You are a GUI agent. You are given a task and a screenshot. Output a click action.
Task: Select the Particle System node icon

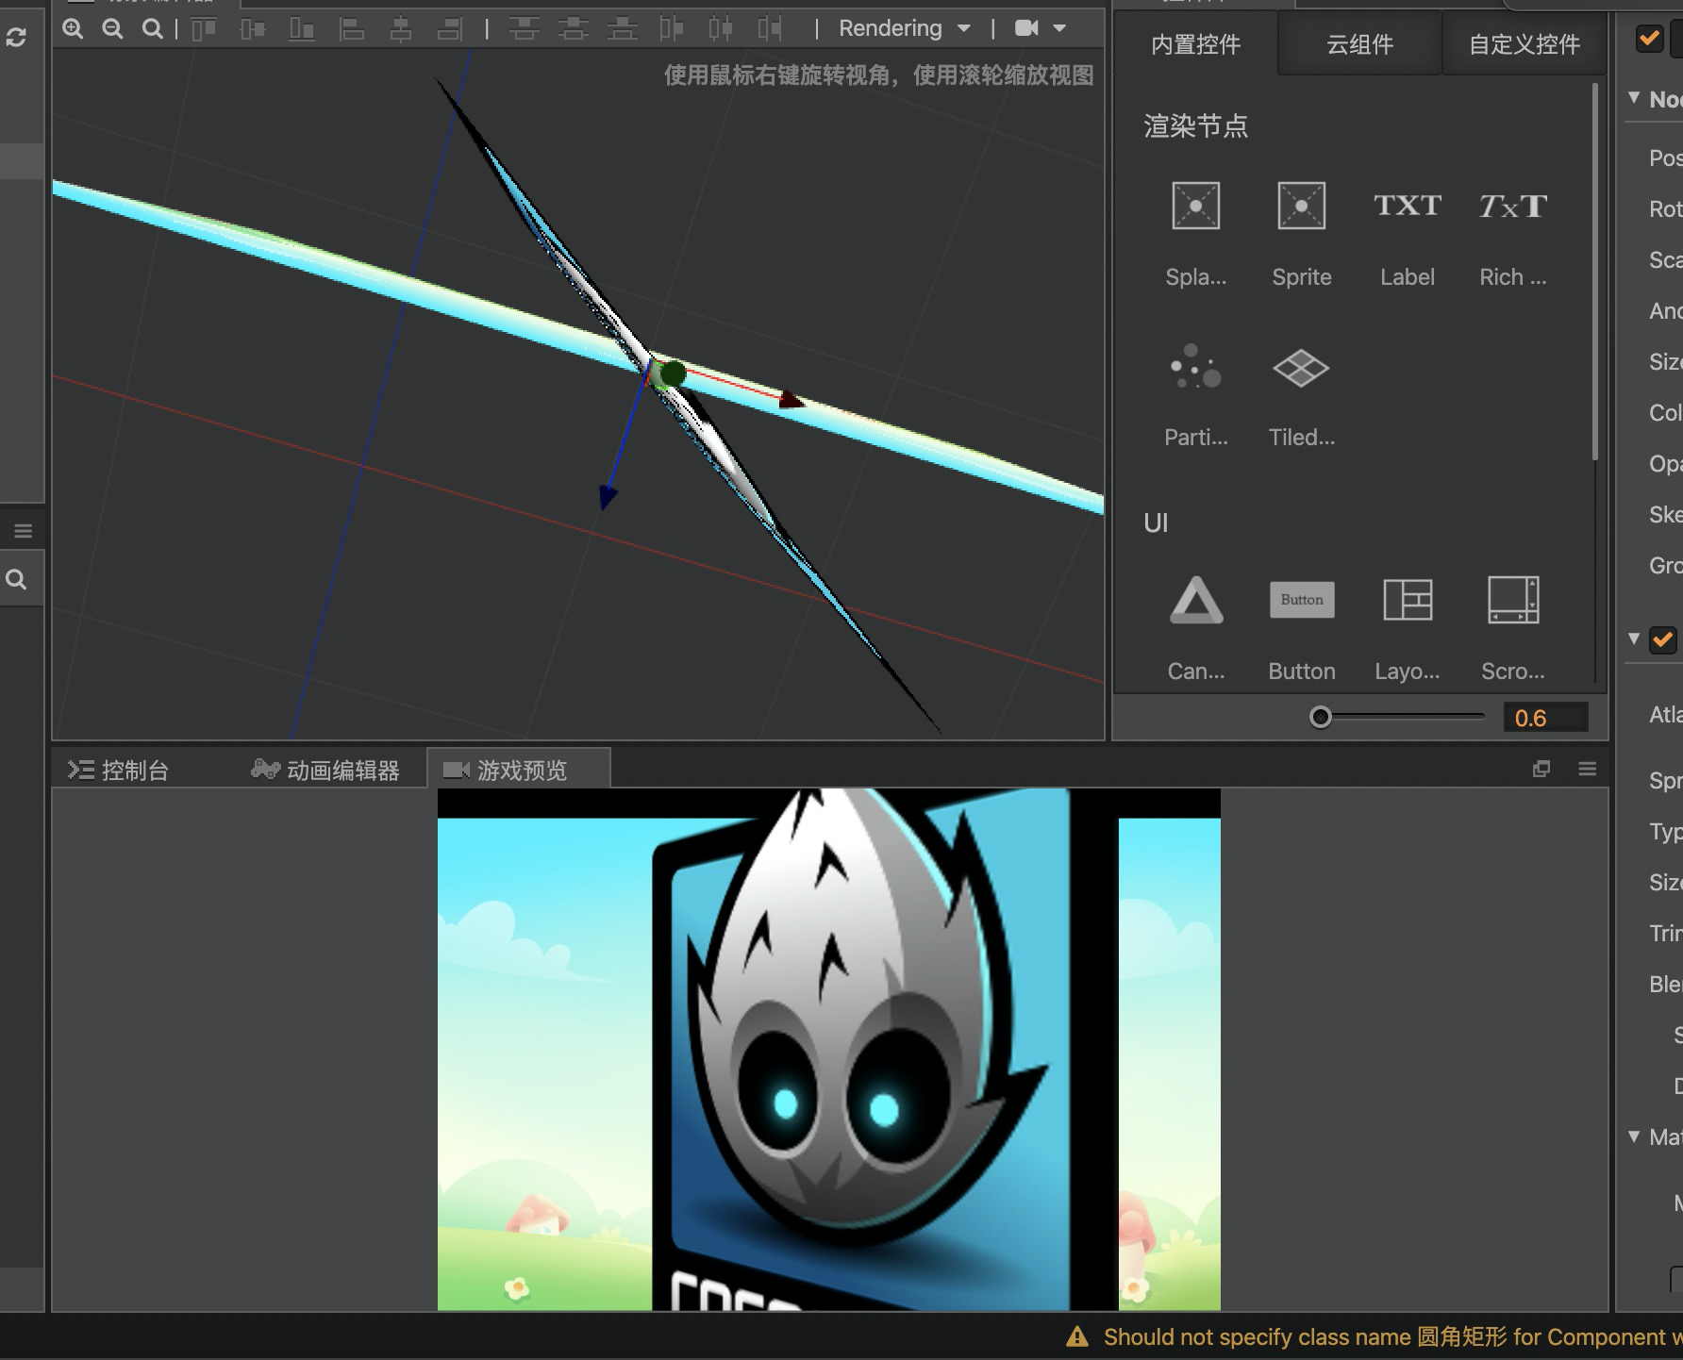tap(1196, 367)
